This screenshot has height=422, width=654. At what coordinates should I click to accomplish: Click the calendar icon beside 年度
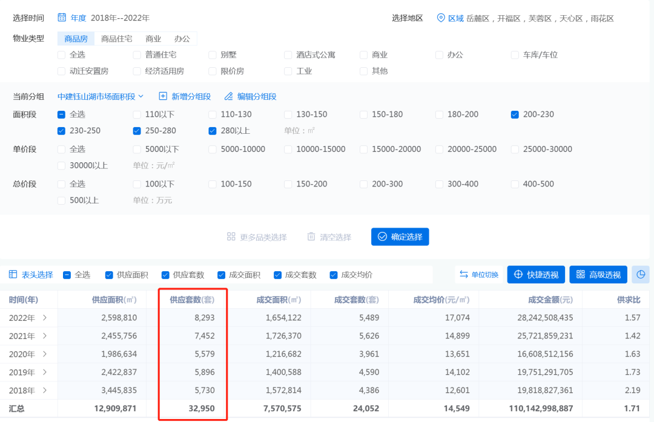[62, 18]
